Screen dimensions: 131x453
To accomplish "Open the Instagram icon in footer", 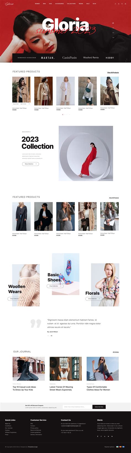I will pyautogui.click(x=101, y=436).
